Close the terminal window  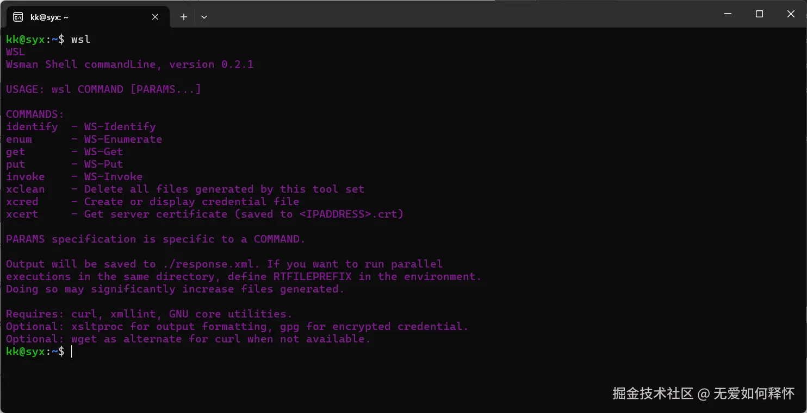pyautogui.click(x=791, y=14)
